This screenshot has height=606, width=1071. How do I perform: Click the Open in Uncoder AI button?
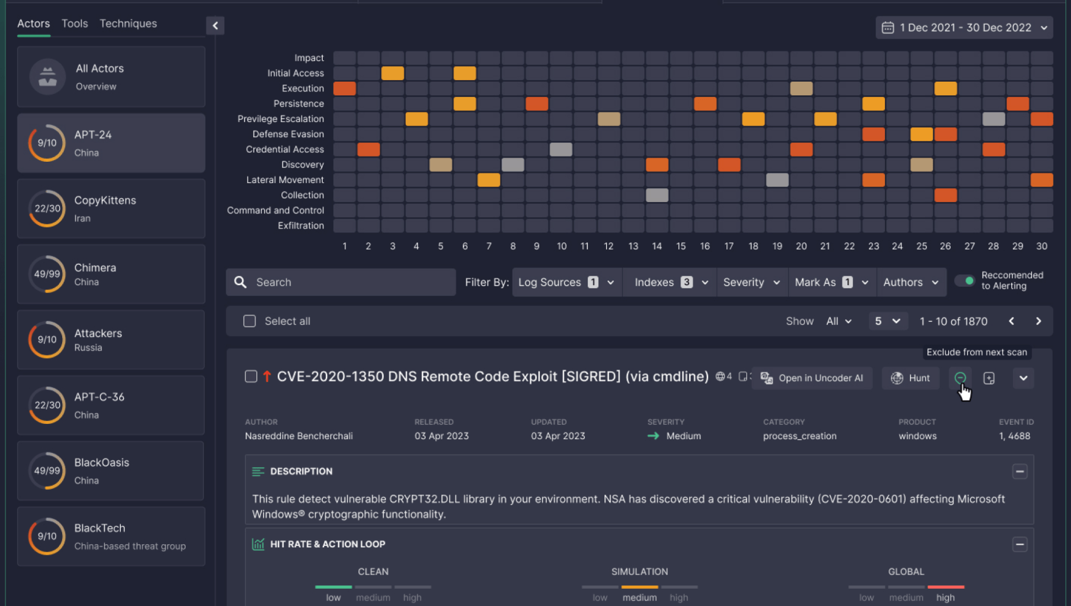812,378
